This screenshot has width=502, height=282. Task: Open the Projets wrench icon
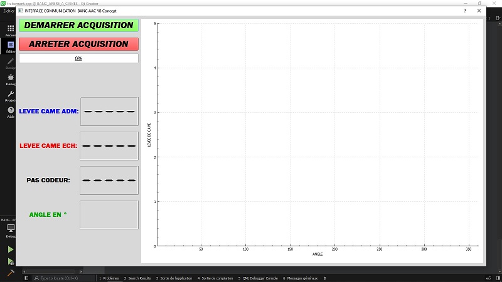coord(10,95)
